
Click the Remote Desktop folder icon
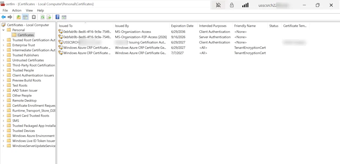click(8, 100)
